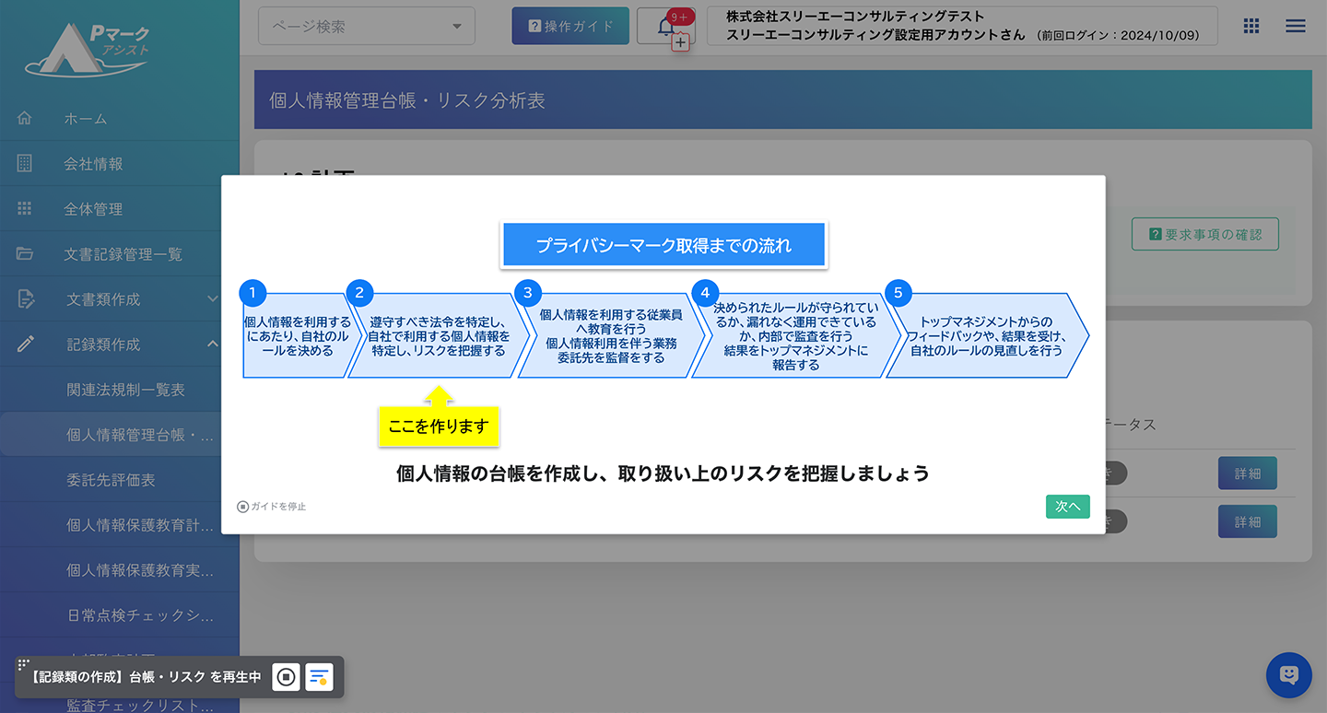Open the hamburger menu icon
This screenshot has height=713, width=1327.
(x=1295, y=26)
